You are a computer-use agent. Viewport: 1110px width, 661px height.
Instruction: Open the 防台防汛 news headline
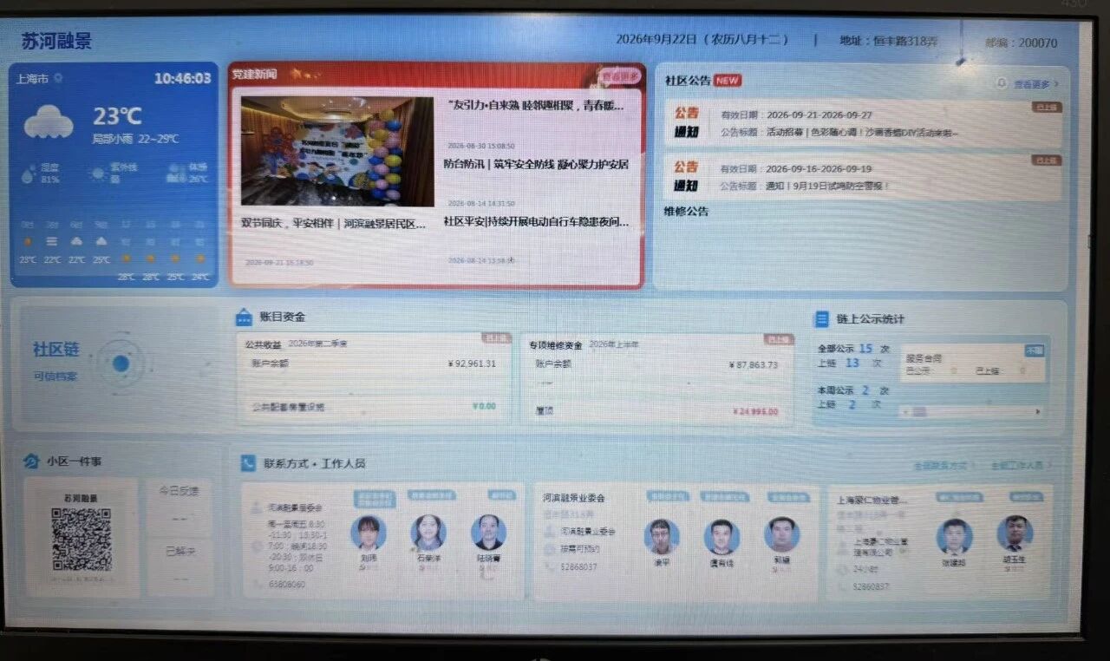[x=536, y=164]
